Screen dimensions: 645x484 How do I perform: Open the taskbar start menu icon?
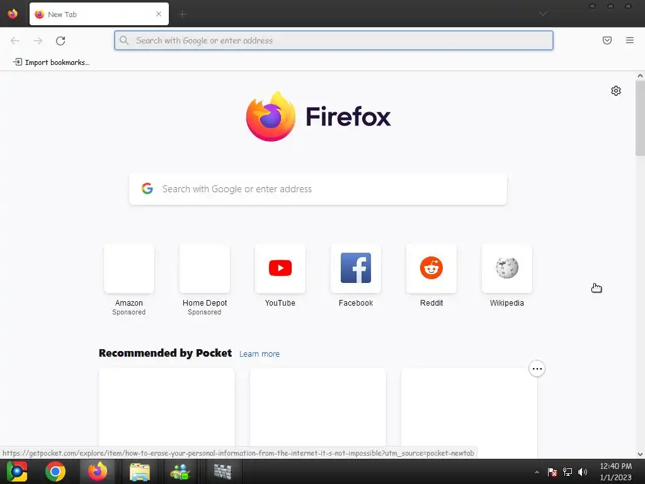point(17,471)
